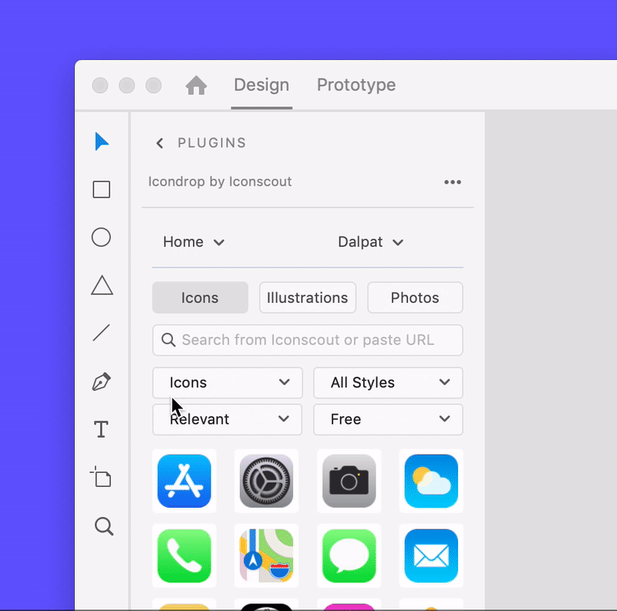The height and width of the screenshot is (611, 617).
Task: Focus the Search from Iconscout field
Action: tap(308, 340)
